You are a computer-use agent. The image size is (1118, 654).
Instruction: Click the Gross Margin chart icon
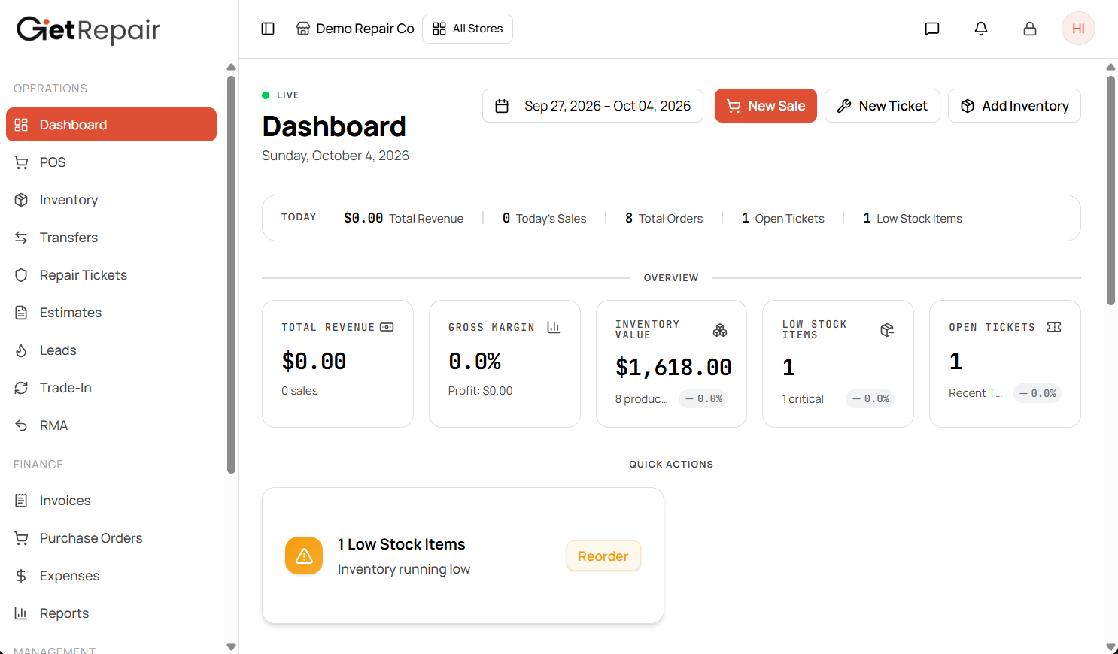pos(554,327)
